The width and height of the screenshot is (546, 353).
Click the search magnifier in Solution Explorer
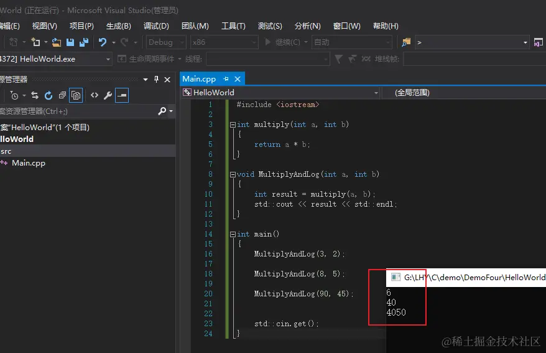pos(162,111)
